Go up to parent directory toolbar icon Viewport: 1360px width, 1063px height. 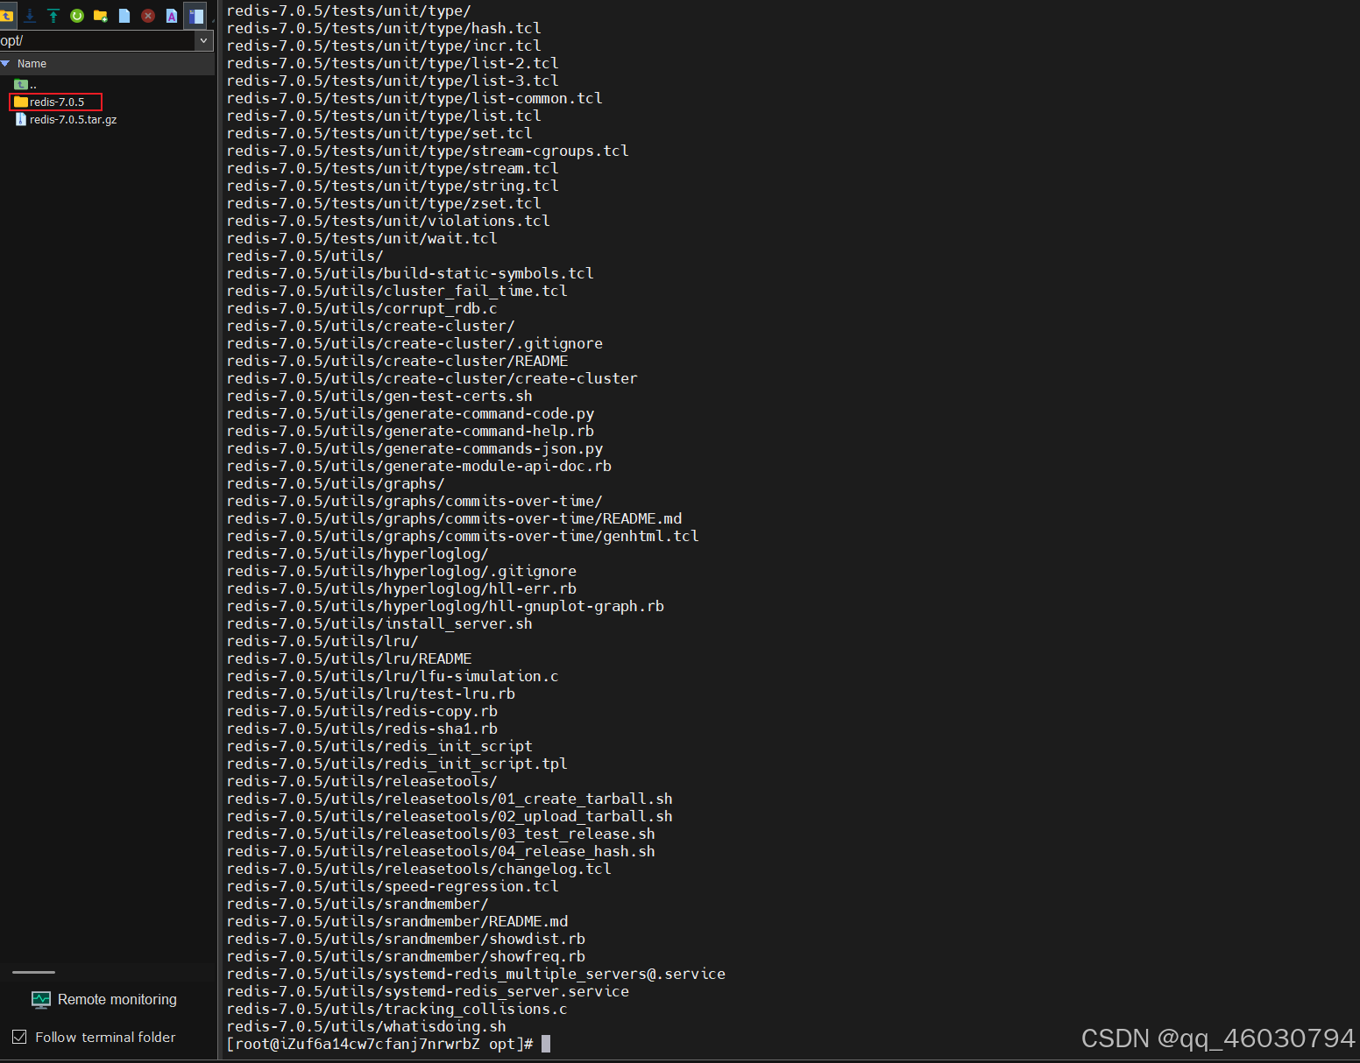click(6, 16)
